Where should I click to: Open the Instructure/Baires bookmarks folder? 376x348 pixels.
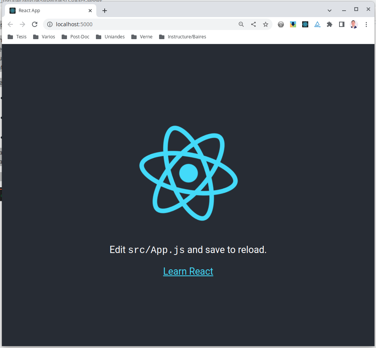[x=183, y=36]
